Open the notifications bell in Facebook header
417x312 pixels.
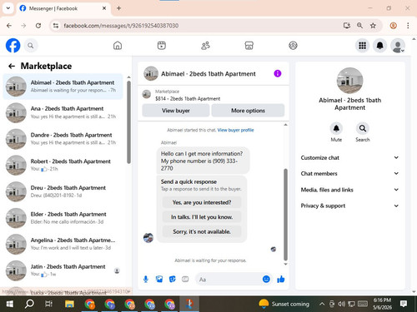[379, 46]
